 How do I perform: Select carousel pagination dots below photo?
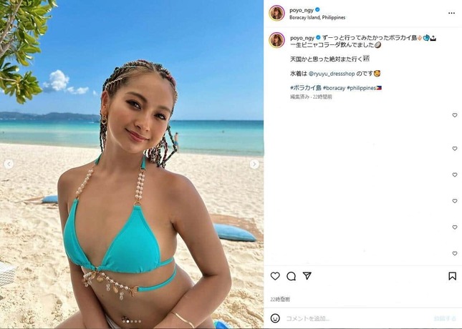132,321
